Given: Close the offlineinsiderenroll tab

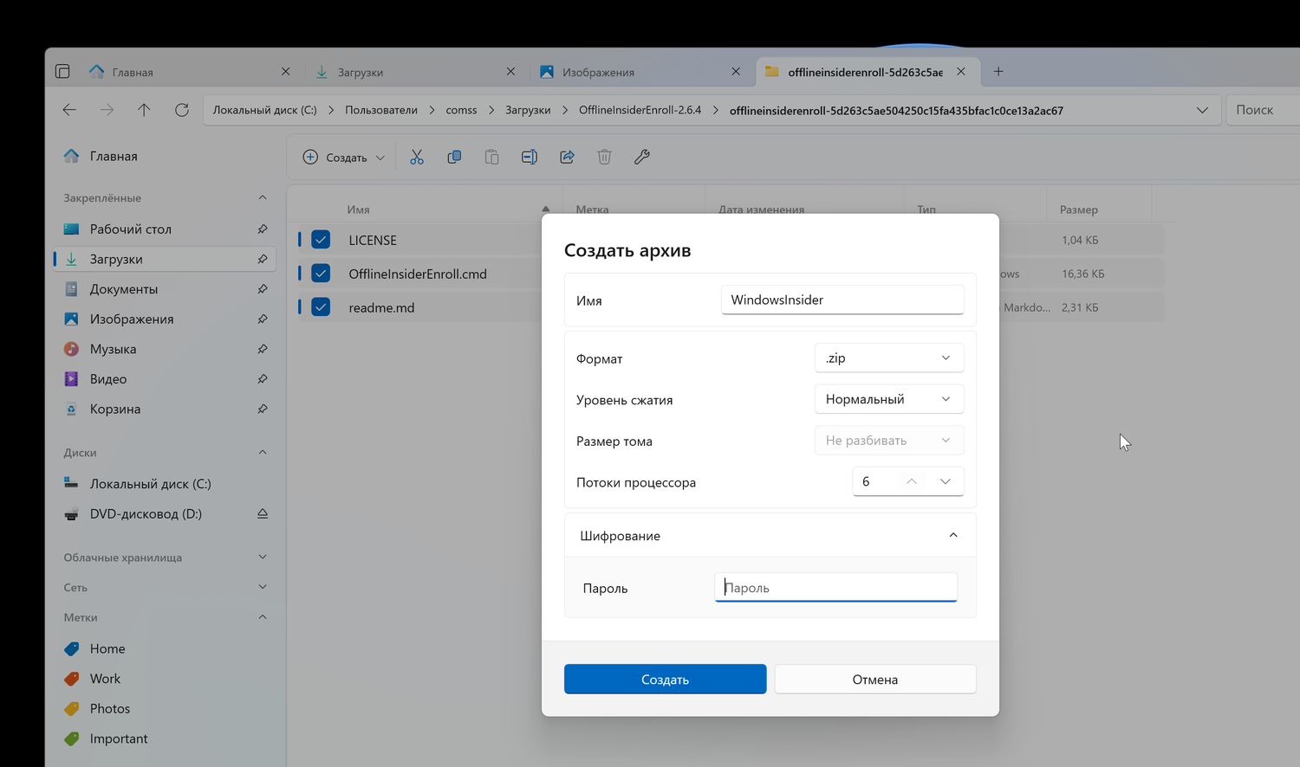Looking at the screenshot, I should pyautogui.click(x=961, y=72).
